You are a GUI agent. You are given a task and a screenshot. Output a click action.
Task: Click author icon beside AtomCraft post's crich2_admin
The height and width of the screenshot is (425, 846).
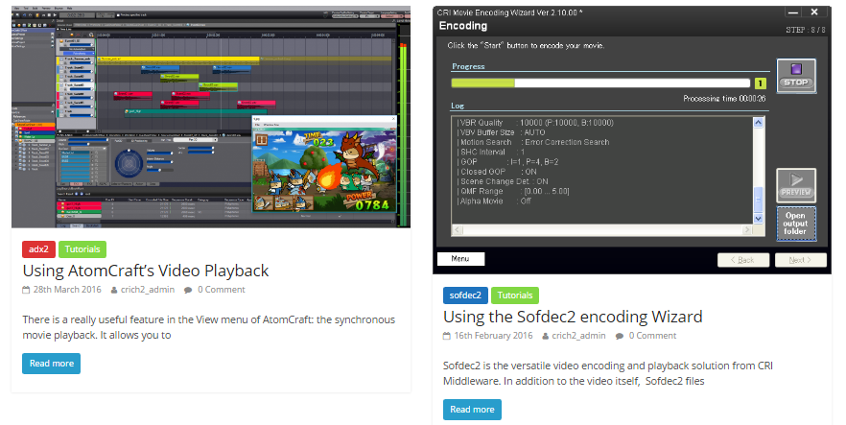tap(114, 290)
